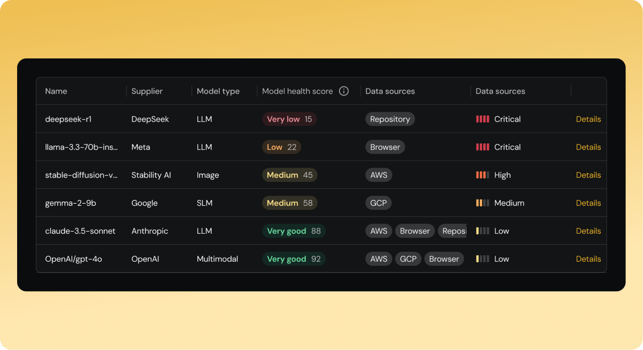Select the stable-diffusion-v... model name
643x350 pixels.
pos(81,175)
